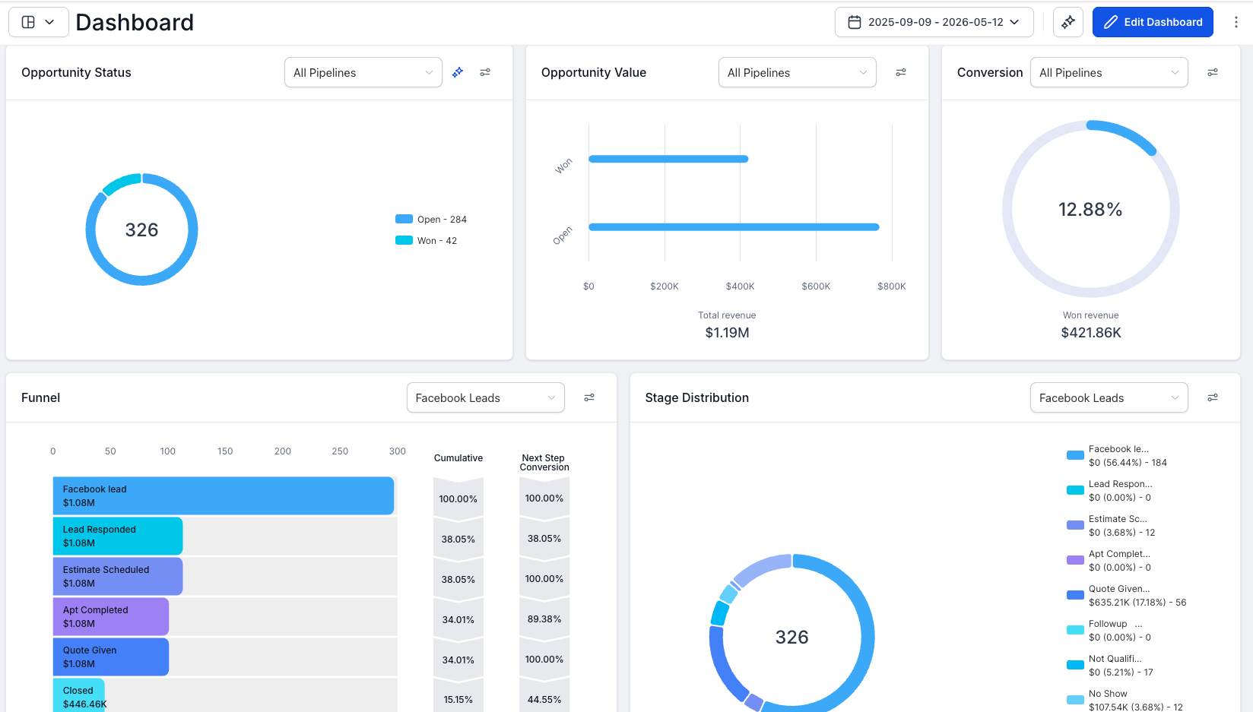Toggle the Won - 42 legend swatch
Image resolution: width=1253 pixels, height=712 pixels.
click(x=404, y=240)
